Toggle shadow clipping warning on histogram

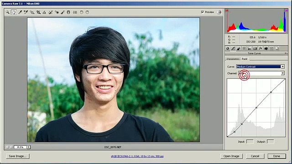(227, 11)
